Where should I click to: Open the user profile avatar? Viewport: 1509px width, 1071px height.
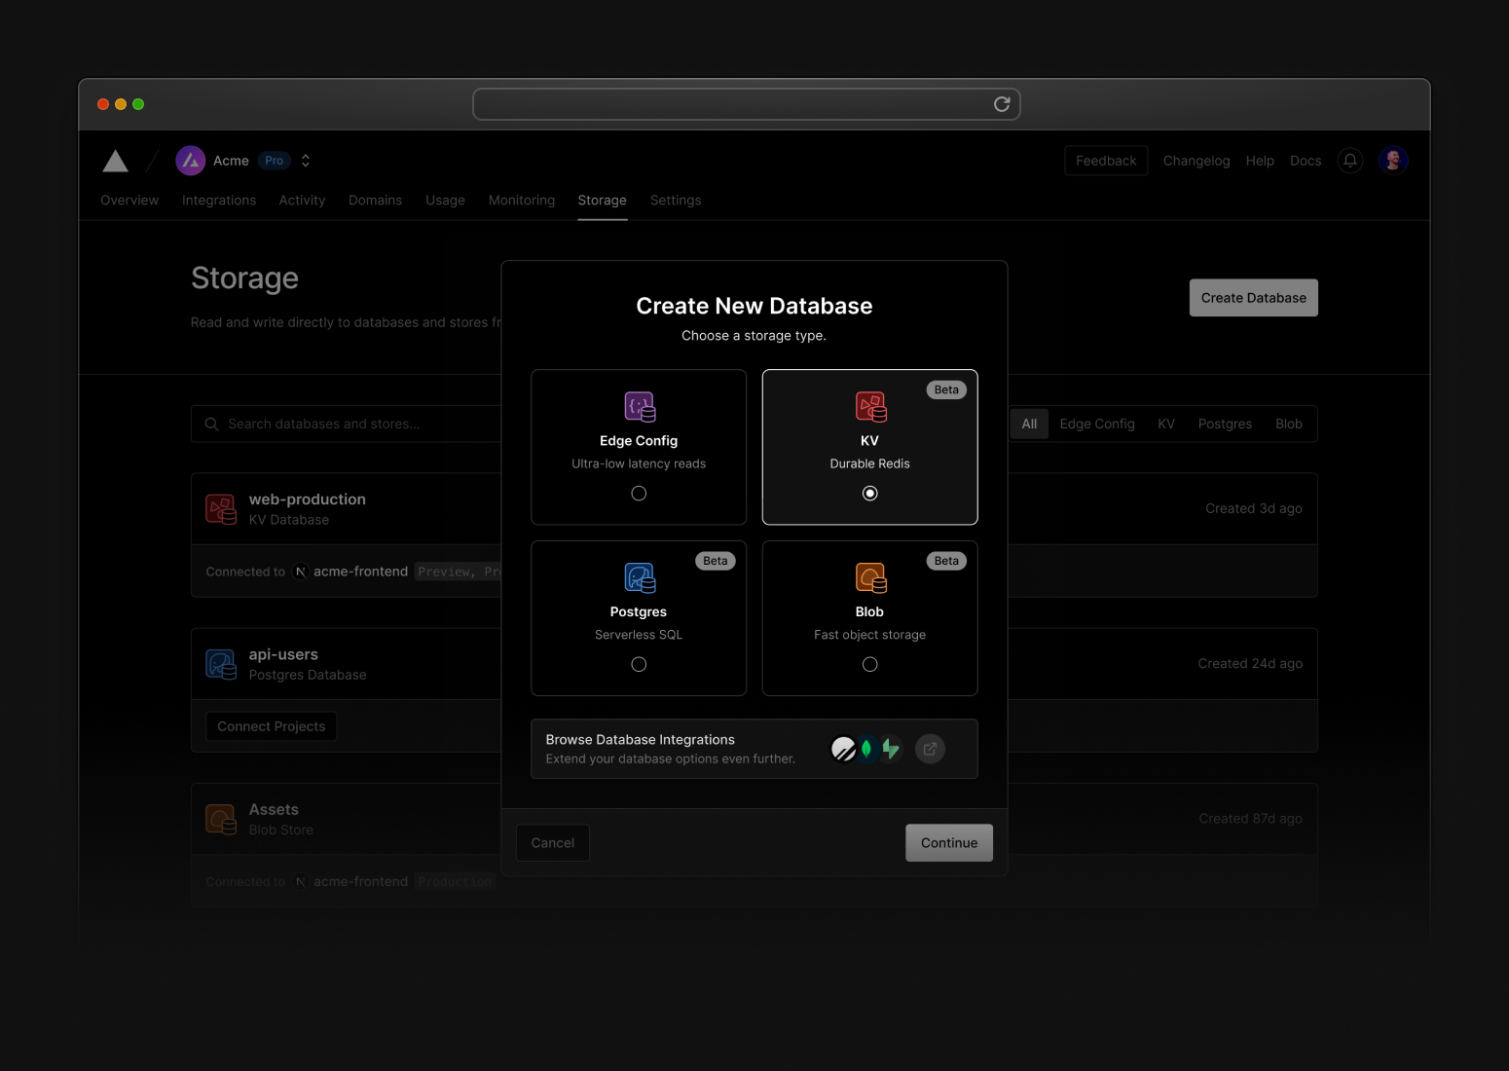pyautogui.click(x=1393, y=161)
